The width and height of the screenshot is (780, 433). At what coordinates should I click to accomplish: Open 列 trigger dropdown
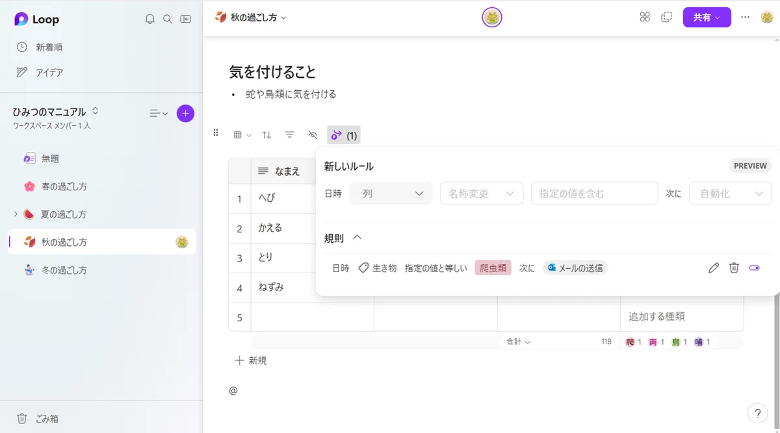391,193
